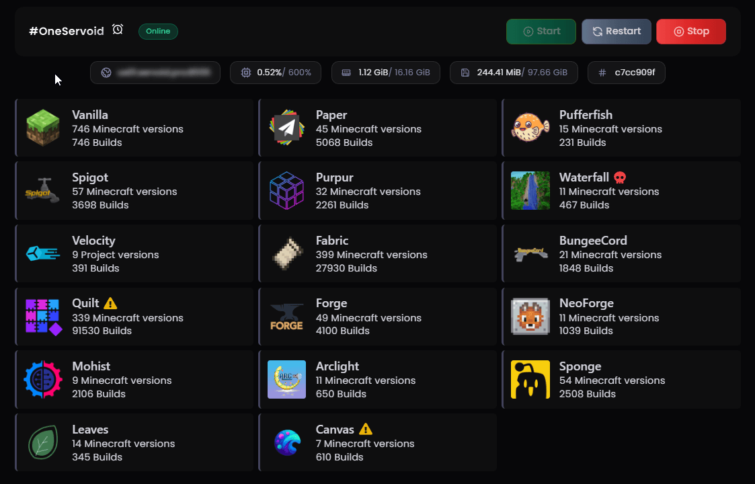The width and height of the screenshot is (755, 484).
Task: Click the green Start button
Action: point(541,32)
